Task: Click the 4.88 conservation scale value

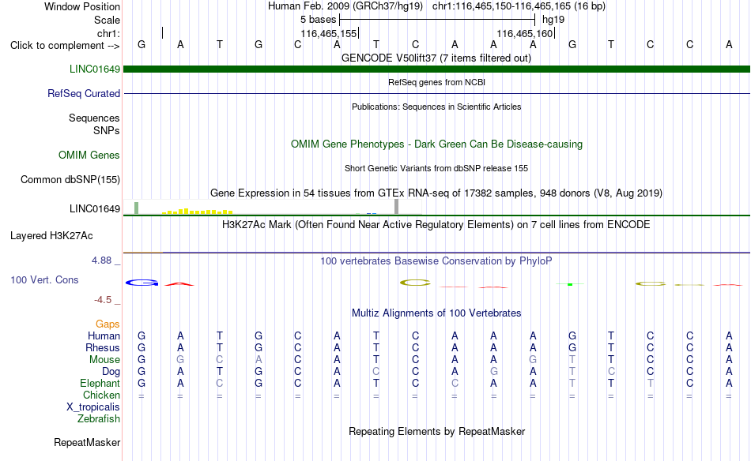Action: pos(101,260)
